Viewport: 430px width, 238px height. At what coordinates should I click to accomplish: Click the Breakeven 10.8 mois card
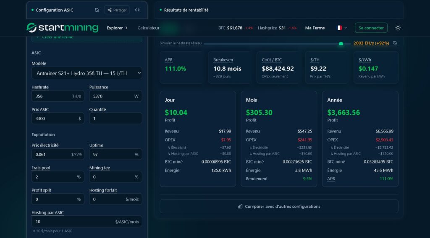point(230,67)
